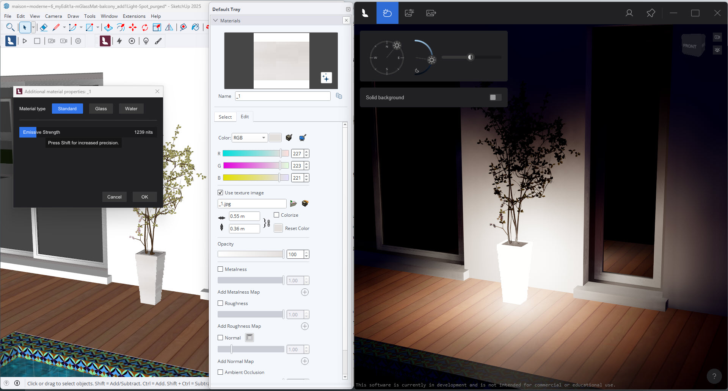This screenshot has height=391, width=728.
Task: Pick the Paint Bucket tool
Action: [195, 27]
